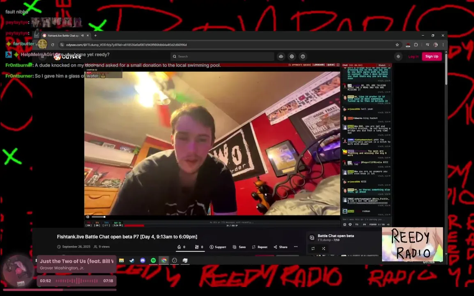Click the chat sound speaker icon
This screenshot has width=474, height=296.
coord(389,224)
